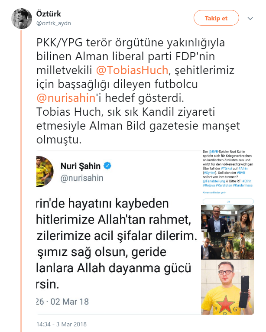266x332 pixels.
Task: Click the Takip et follow button
Action: coord(216,18)
